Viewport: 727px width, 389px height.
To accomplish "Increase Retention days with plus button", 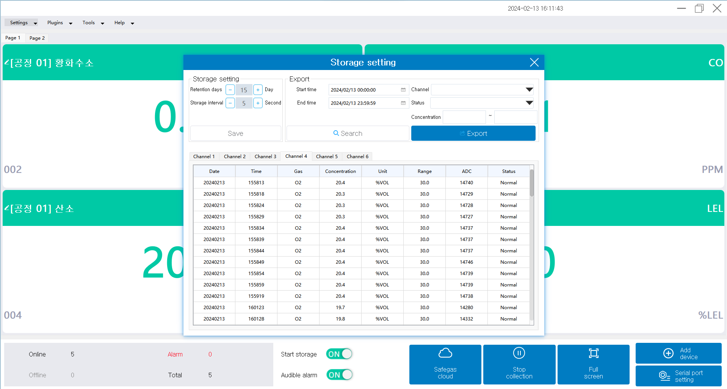I will pos(258,90).
